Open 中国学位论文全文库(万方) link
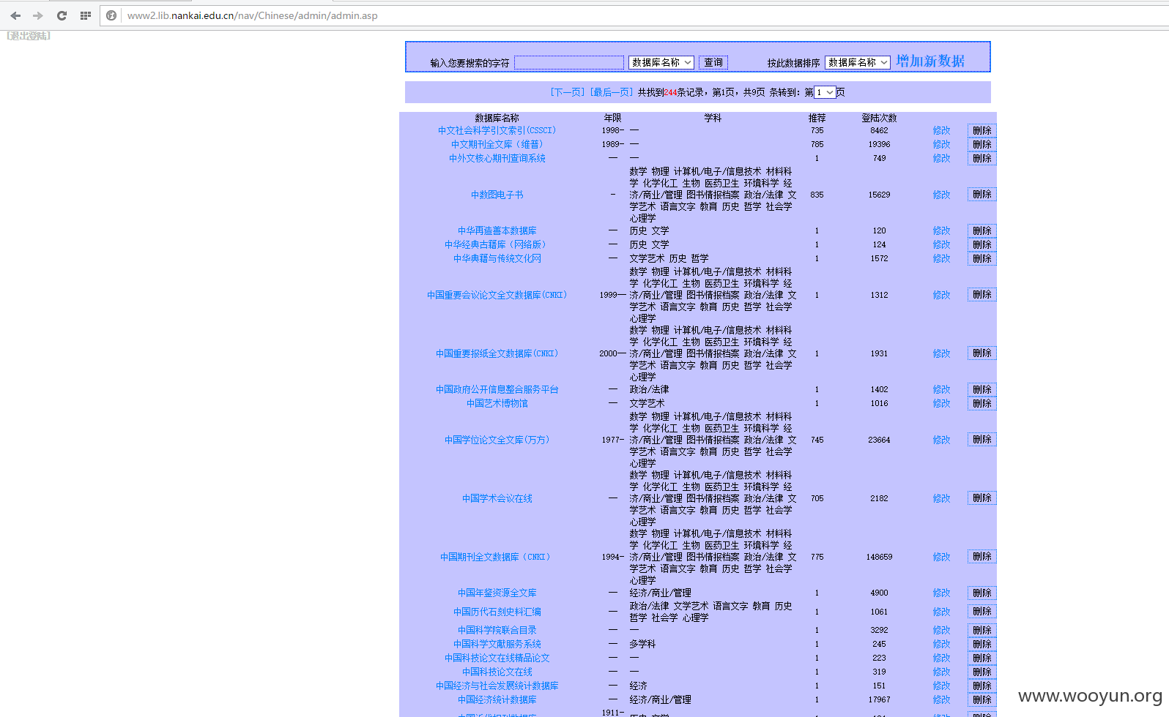Screen dimensions: 1169x717 (x=497, y=440)
